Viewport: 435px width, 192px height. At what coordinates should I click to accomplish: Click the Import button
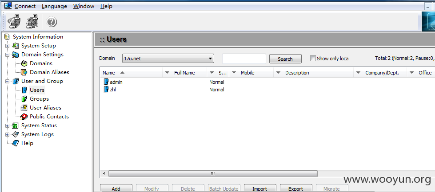click(260, 188)
